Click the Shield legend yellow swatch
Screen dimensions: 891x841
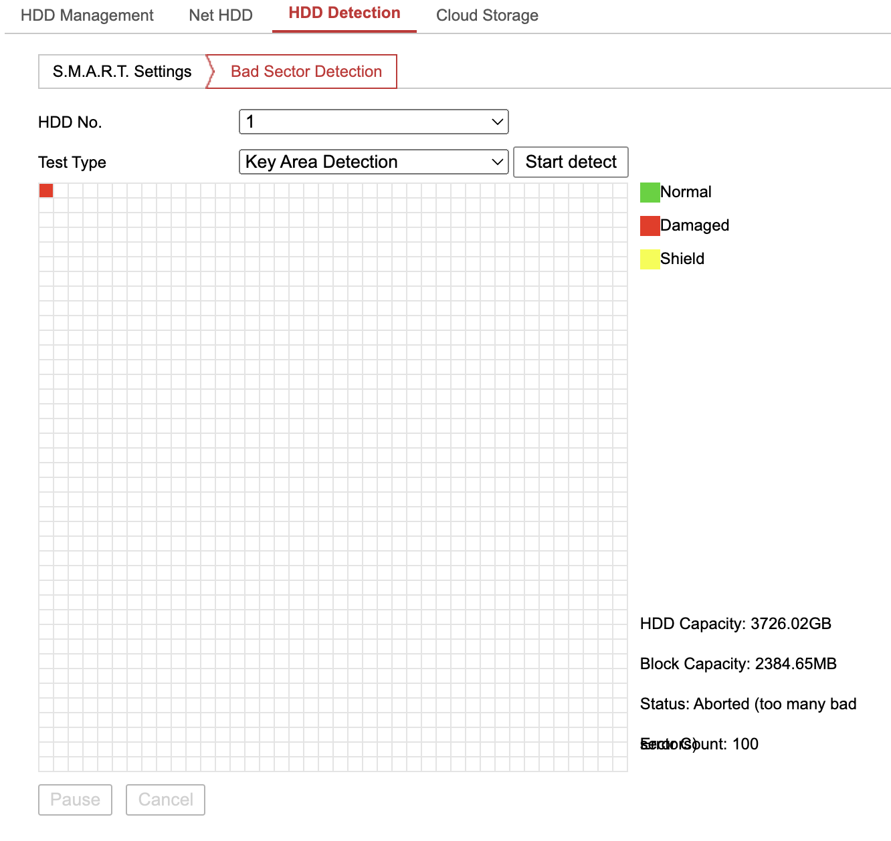pos(649,259)
